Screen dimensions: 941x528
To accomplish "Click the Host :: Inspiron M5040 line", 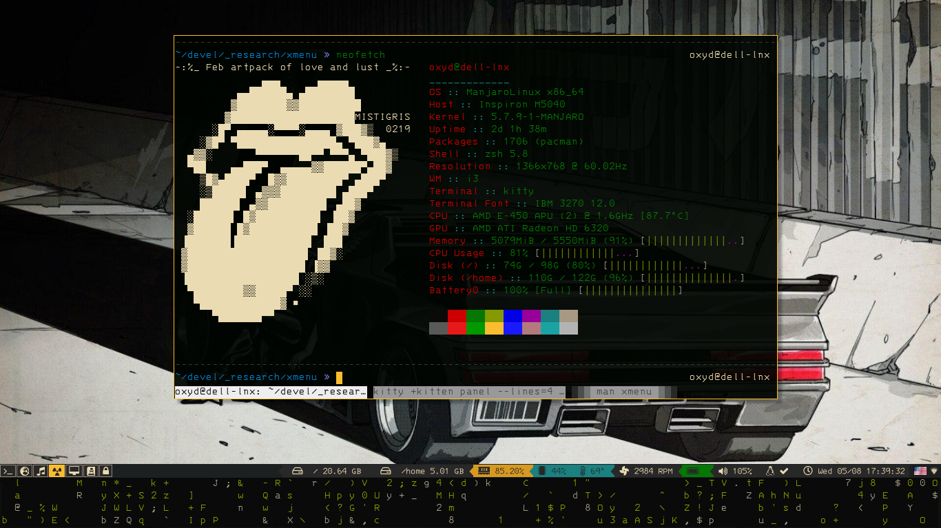I will 497,105.
